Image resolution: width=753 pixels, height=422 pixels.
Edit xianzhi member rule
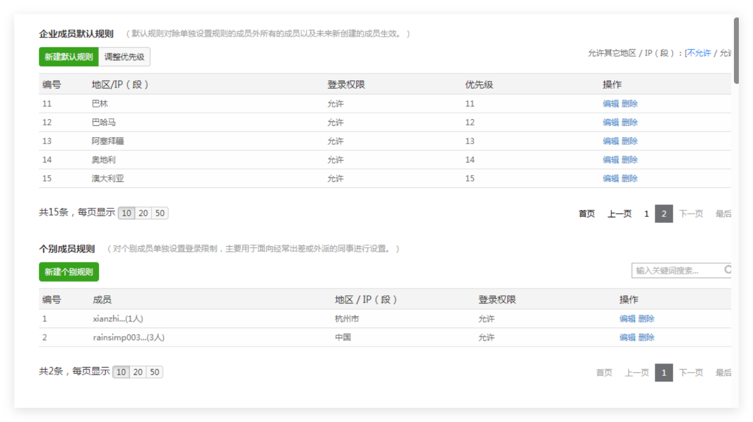coord(628,319)
